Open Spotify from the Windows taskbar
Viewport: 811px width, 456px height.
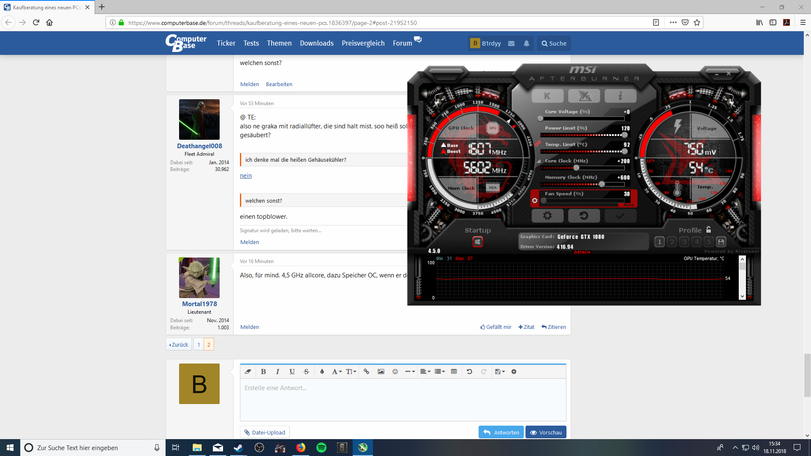(321, 448)
